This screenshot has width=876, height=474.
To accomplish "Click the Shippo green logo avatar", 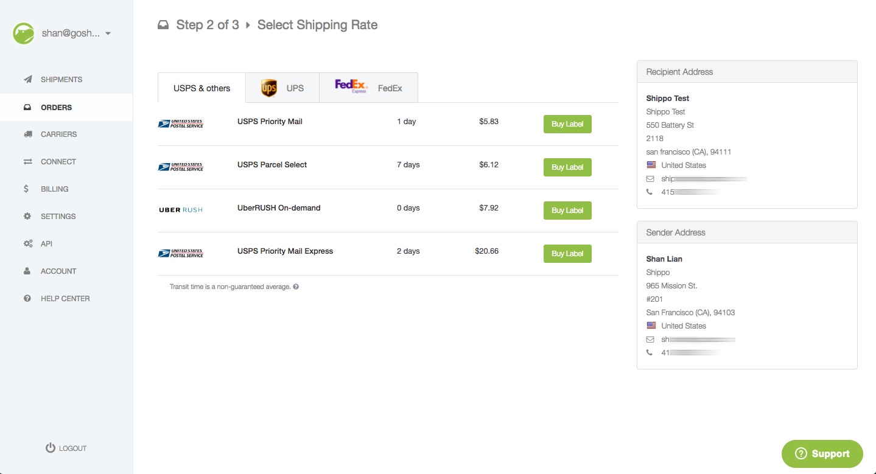I will pyautogui.click(x=24, y=33).
